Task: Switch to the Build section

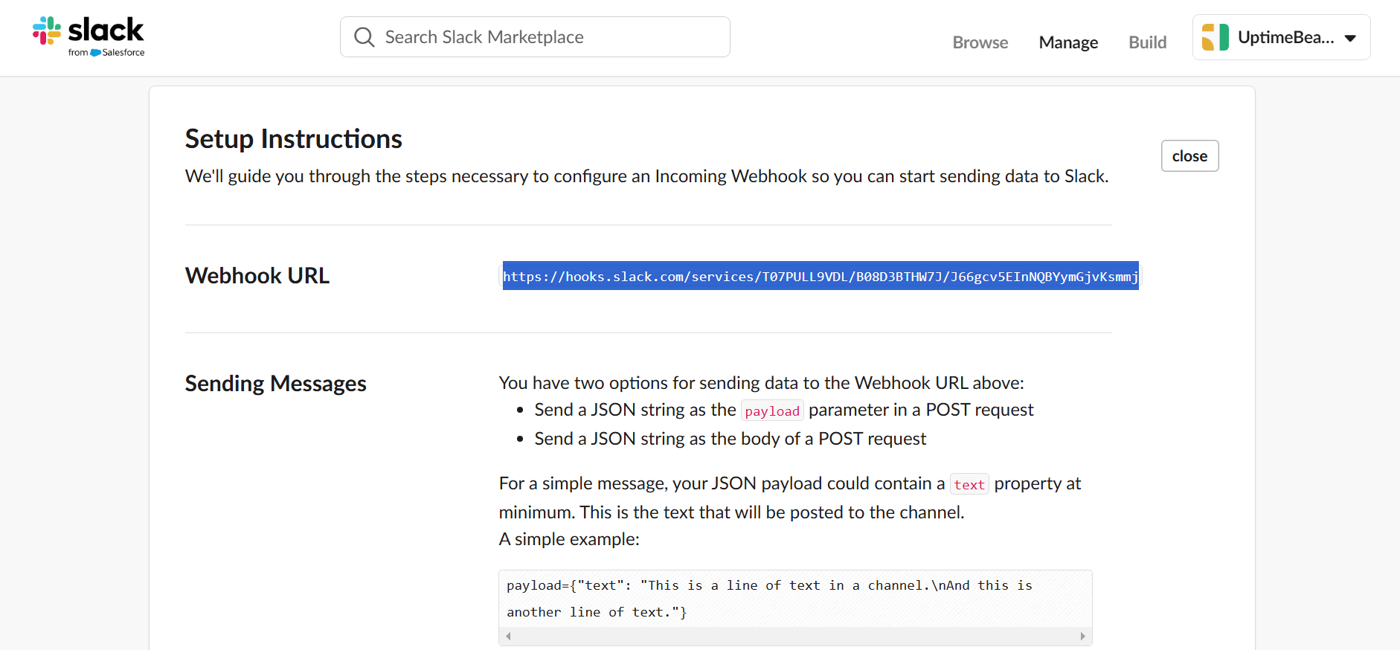Action: pyautogui.click(x=1147, y=42)
